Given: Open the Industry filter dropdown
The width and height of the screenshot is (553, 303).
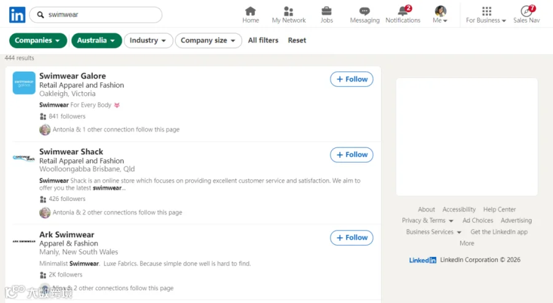Looking at the screenshot, I should [148, 41].
